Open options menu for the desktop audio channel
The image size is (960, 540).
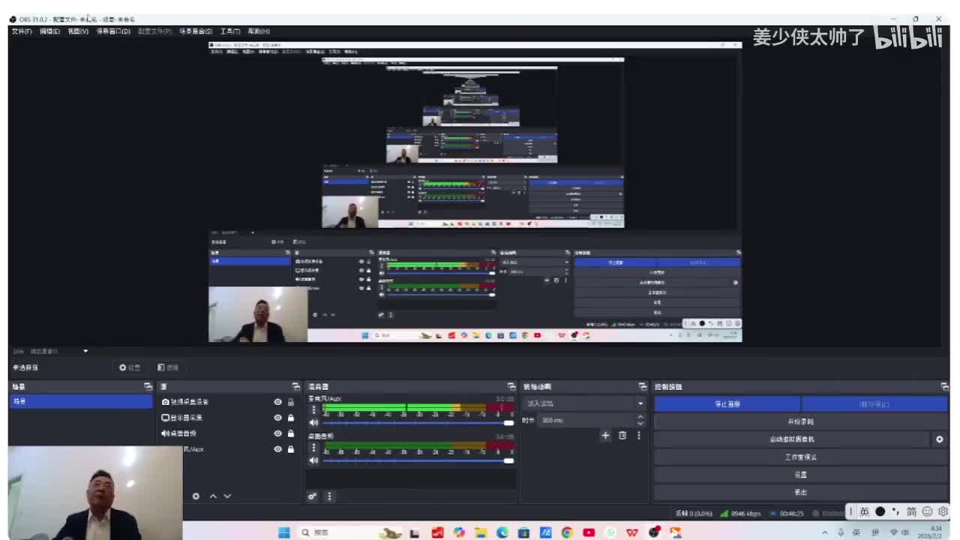pyautogui.click(x=313, y=448)
